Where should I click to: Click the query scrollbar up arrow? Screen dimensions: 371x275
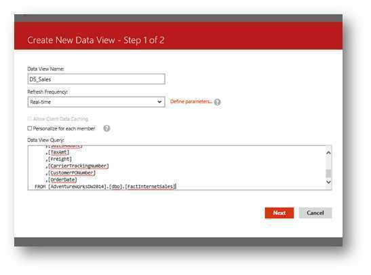328,153
